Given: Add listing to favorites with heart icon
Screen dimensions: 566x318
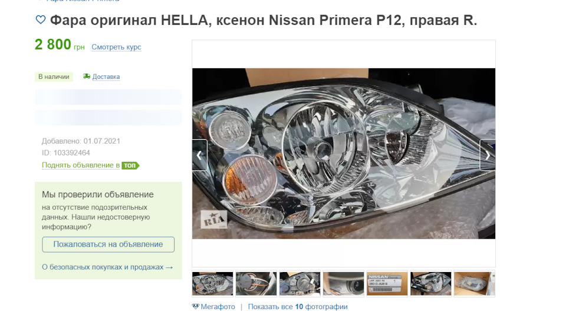Looking at the screenshot, I should click(41, 19).
